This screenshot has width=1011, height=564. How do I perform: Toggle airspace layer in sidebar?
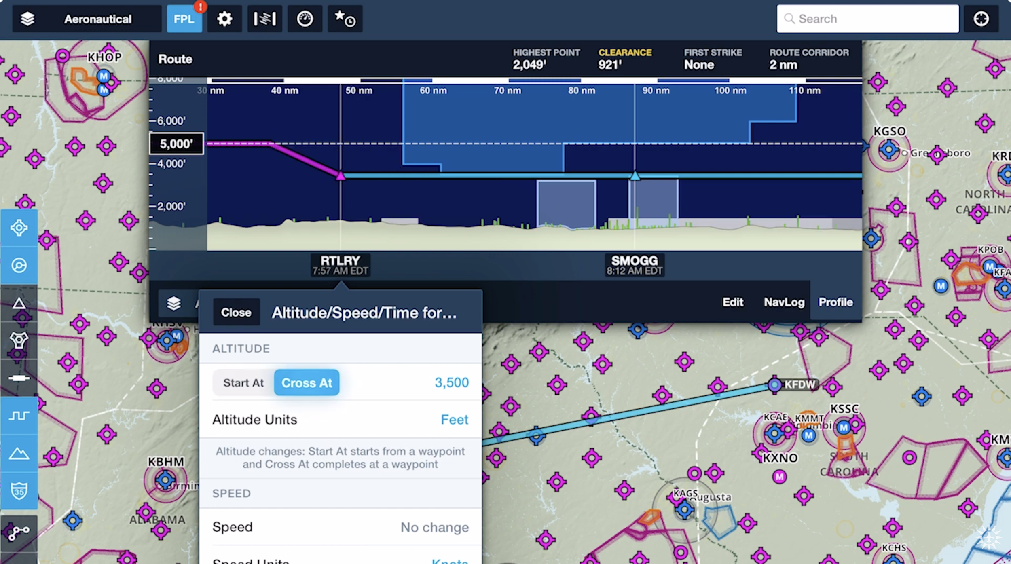point(19,416)
